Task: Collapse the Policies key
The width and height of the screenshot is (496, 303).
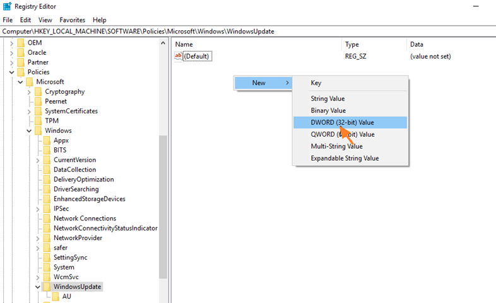Action: point(12,72)
